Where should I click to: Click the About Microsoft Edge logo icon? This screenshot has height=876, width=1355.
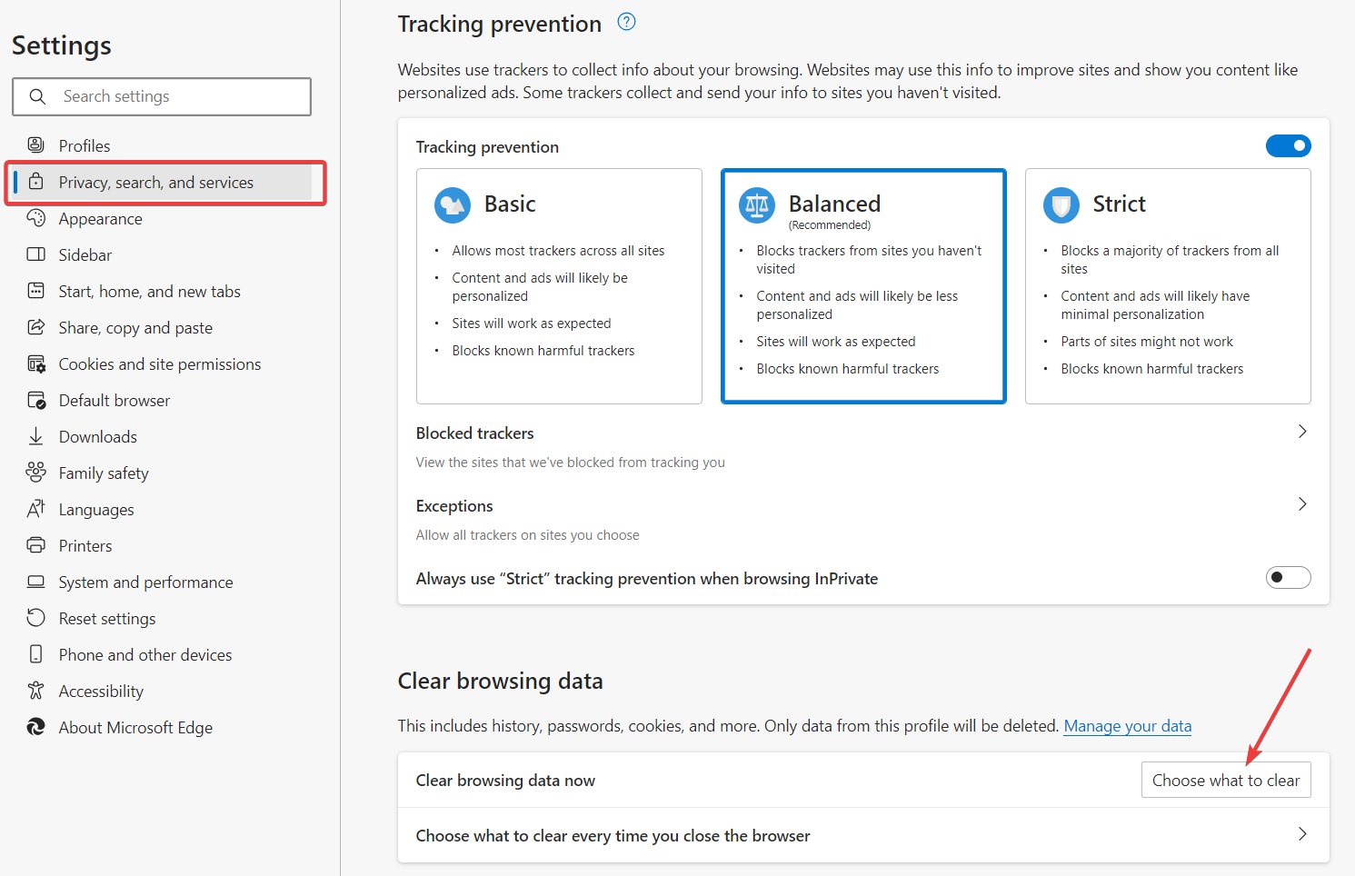(36, 727)
